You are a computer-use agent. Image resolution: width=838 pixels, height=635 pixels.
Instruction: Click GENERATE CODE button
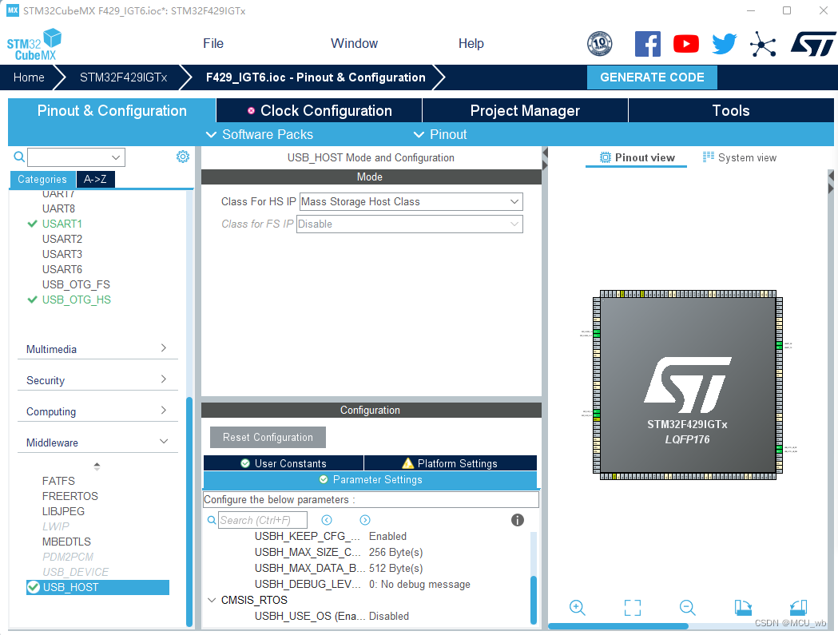(x=652, y=77)
